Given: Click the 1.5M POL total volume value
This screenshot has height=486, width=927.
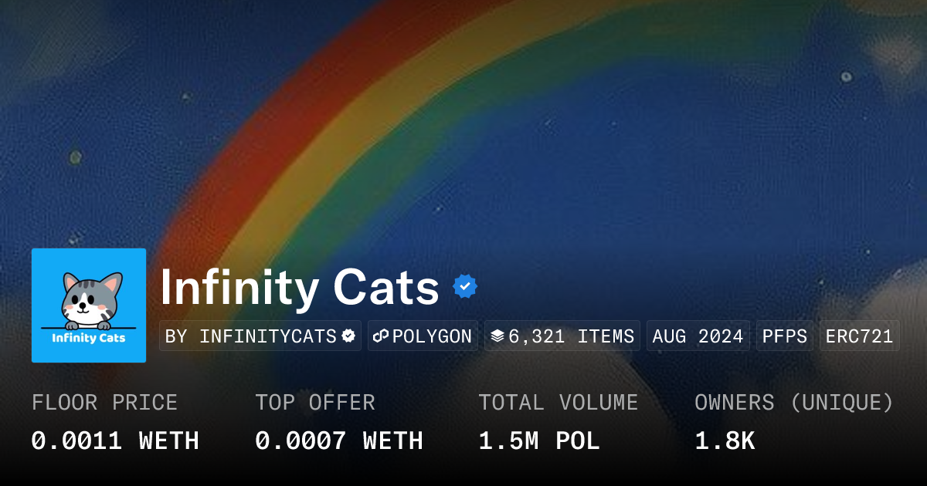Looking at the screenshot, I should tap(539, 441).
